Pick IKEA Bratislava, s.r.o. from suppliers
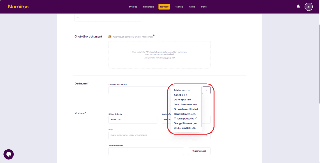This screenshot has height=163, width=320. [x=184, y=114]
